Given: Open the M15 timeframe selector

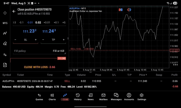Looking at the screenshot, I should pyautogui.click(x=5, y=23).
